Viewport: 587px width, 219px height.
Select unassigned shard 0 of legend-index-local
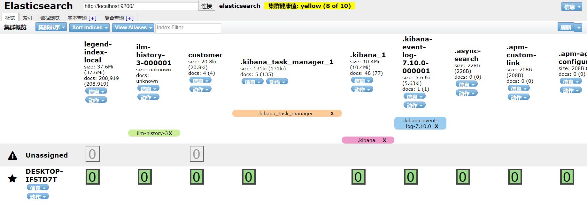(x=93, y=154)
